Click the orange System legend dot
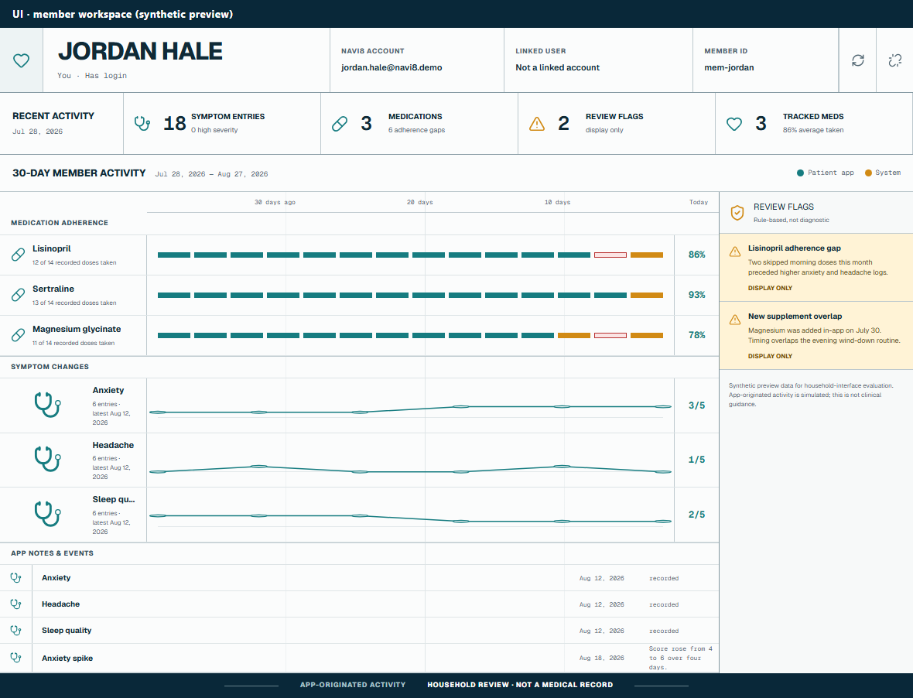This screenshot has height=698, width=913. click(868, 173)
